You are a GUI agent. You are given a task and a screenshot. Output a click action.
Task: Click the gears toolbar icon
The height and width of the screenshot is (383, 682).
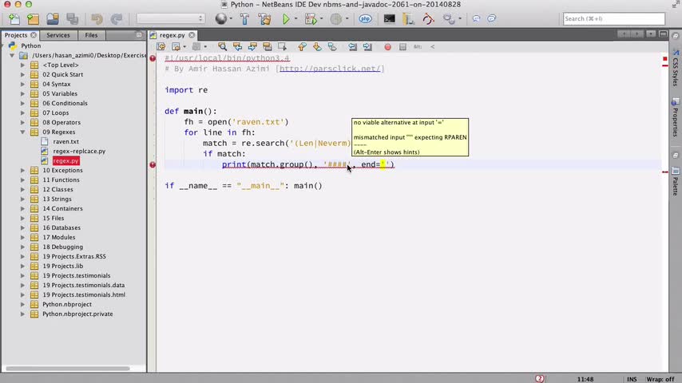pos(448,18)
